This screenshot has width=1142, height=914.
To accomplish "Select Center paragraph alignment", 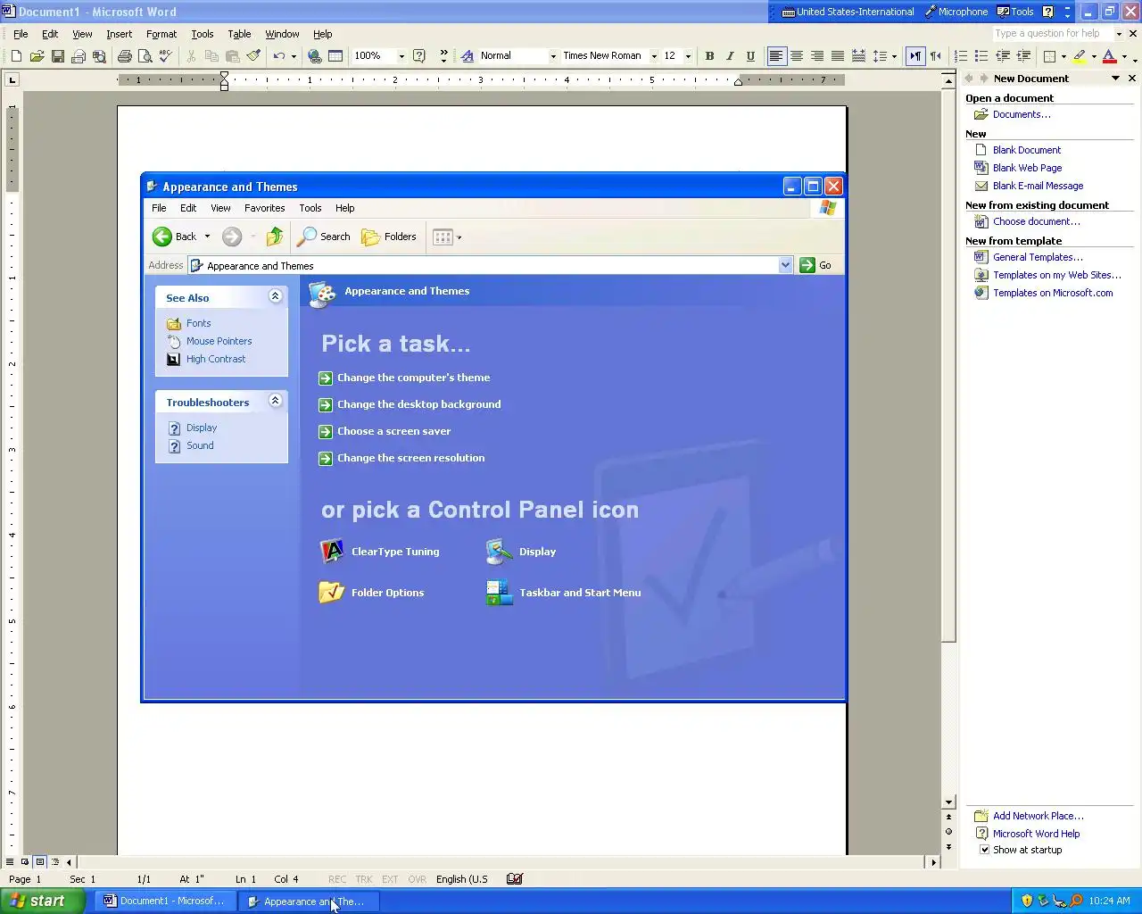I will [797, 56].
